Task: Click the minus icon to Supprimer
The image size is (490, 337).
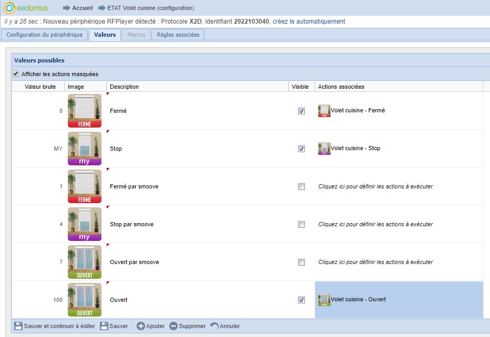Action: click(x=173, y=326)
